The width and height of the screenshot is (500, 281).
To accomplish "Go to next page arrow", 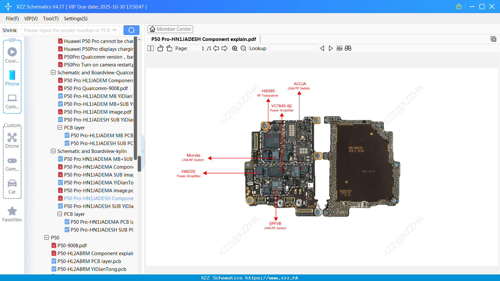I will tap(225, 48).
